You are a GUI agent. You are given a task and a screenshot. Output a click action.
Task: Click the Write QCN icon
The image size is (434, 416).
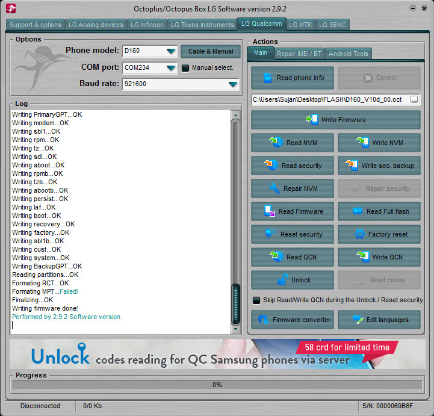[x=362, y=256]
